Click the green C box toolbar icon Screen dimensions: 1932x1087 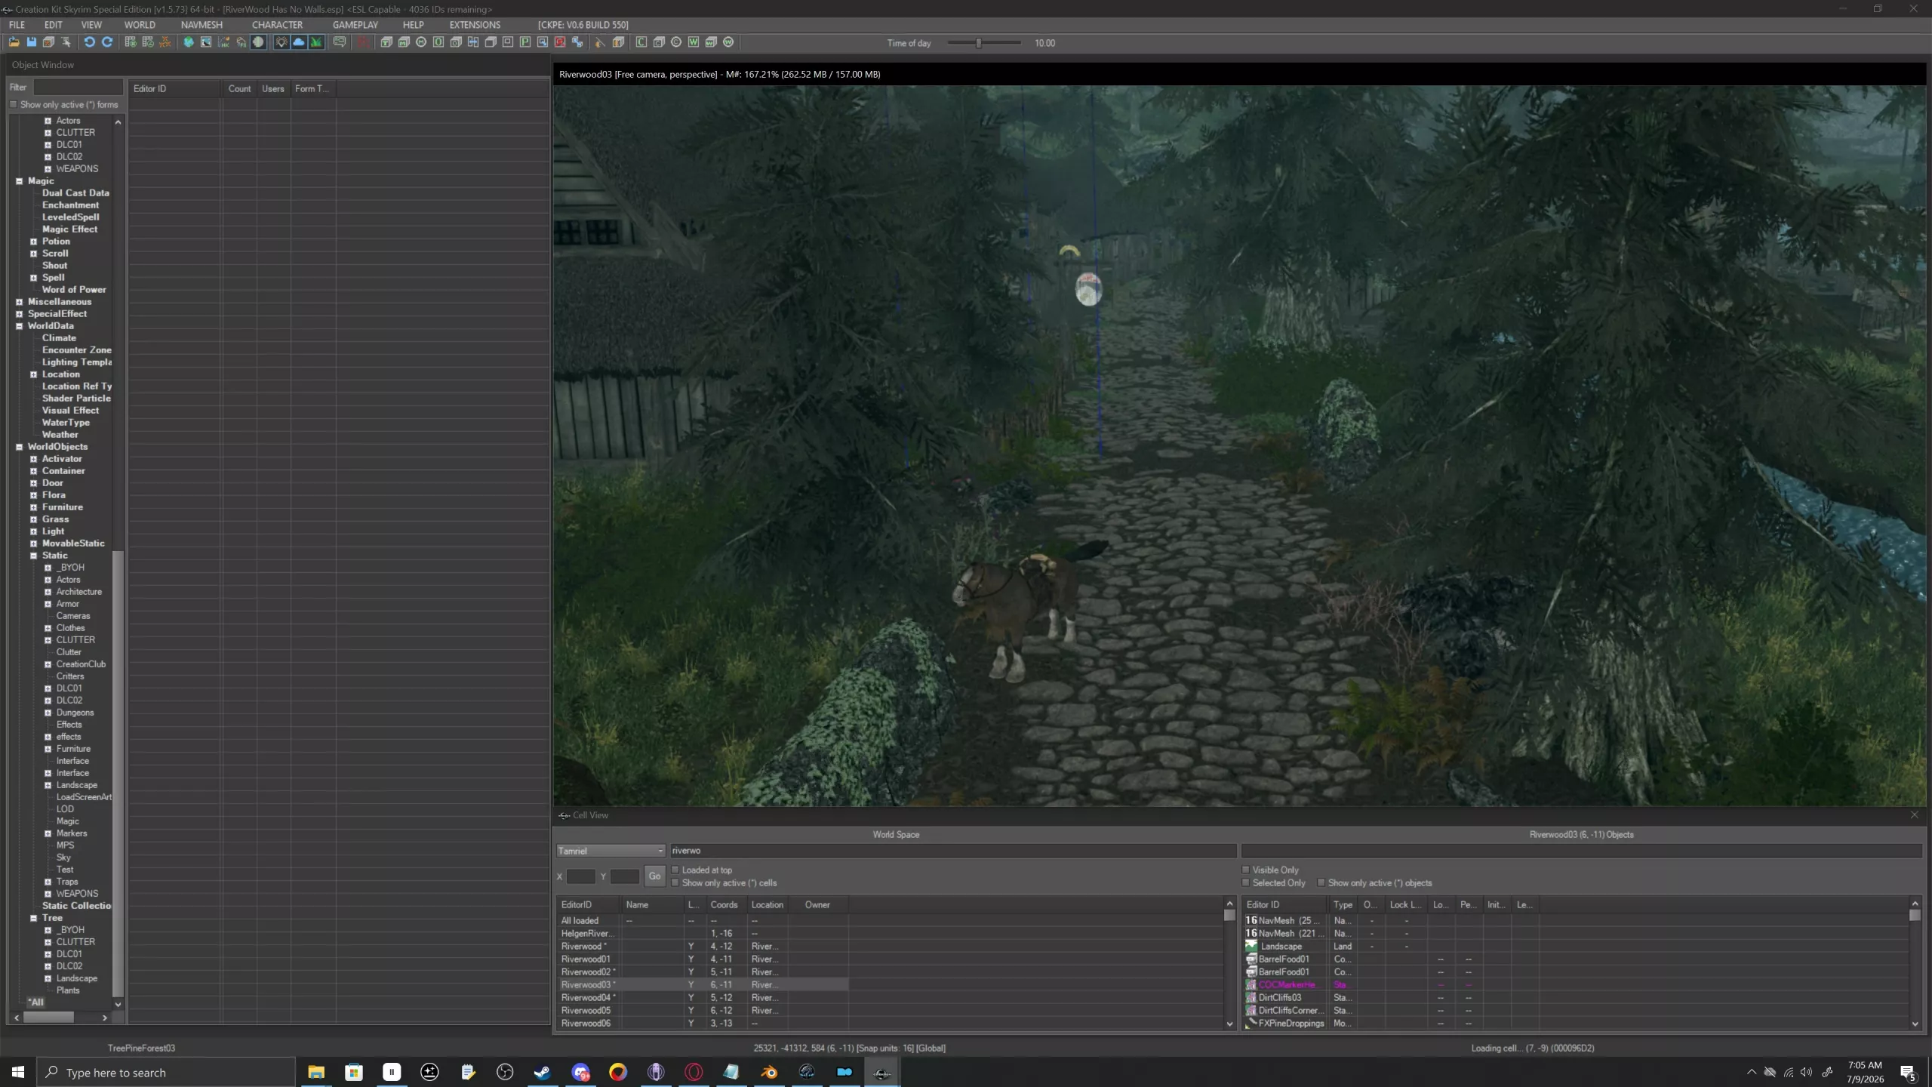pyautogui.click(x=641, y=42)
